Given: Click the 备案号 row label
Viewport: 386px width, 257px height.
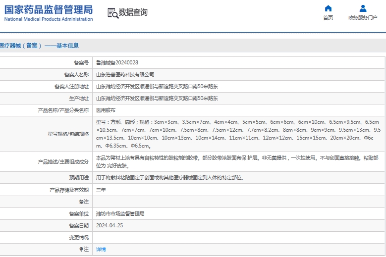Looking at the screenshot, I should 81,63.
